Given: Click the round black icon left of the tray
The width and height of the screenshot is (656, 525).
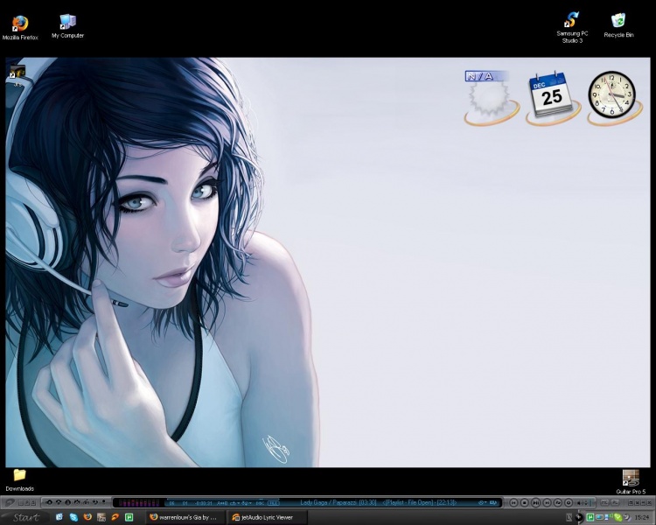Looking at the screenshot, I should 579,517.
